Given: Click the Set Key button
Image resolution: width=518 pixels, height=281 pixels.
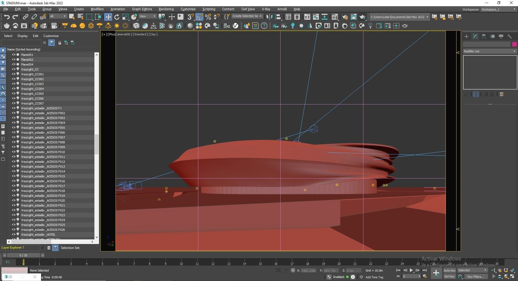Looking at the screenshot, I should (449, 276).
